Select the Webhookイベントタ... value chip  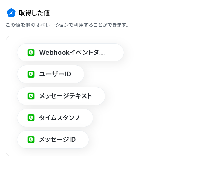70,53
